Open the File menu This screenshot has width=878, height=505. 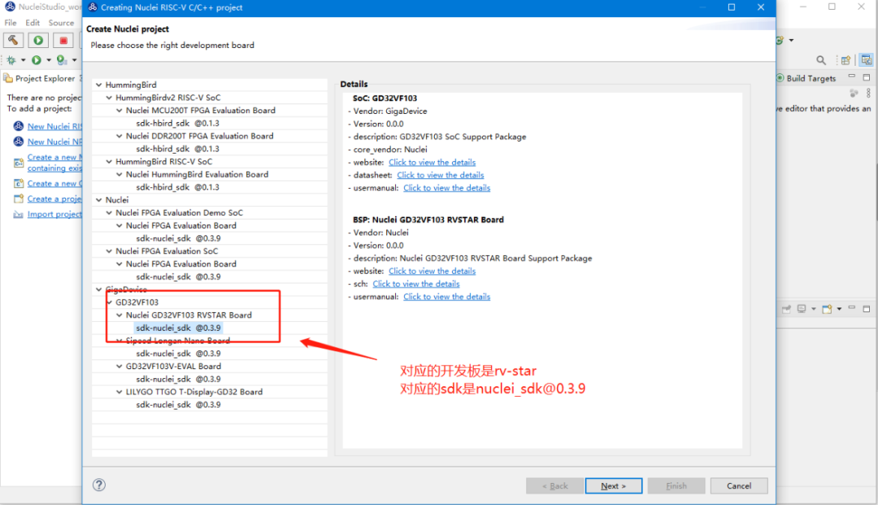[x=11, y=23]
